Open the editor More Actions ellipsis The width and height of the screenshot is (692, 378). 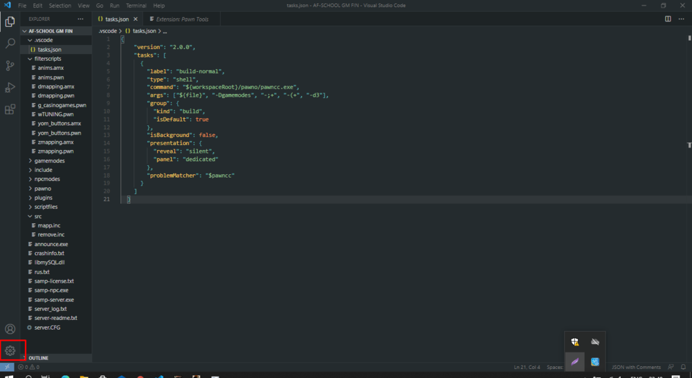681,19
